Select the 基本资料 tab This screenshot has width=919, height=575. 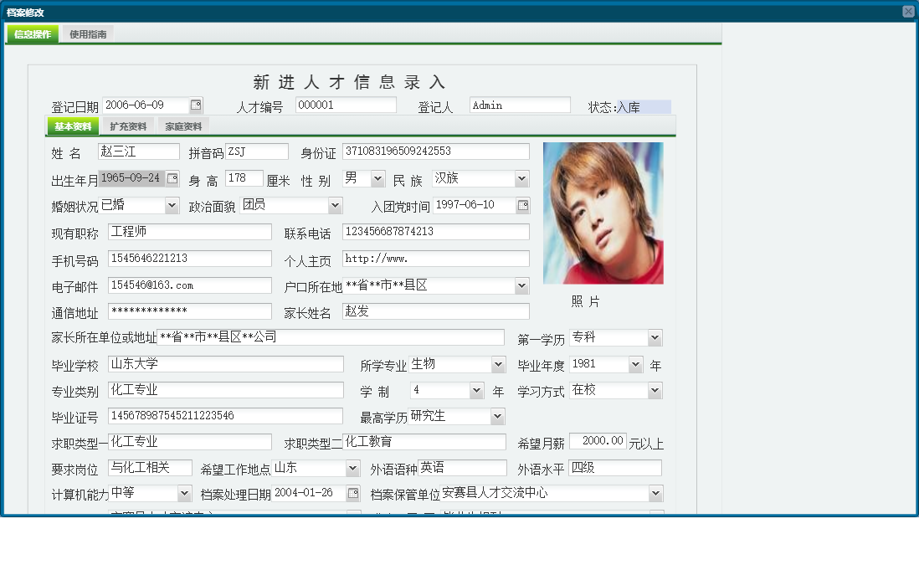pyautogui.click(x=73, y=126)
